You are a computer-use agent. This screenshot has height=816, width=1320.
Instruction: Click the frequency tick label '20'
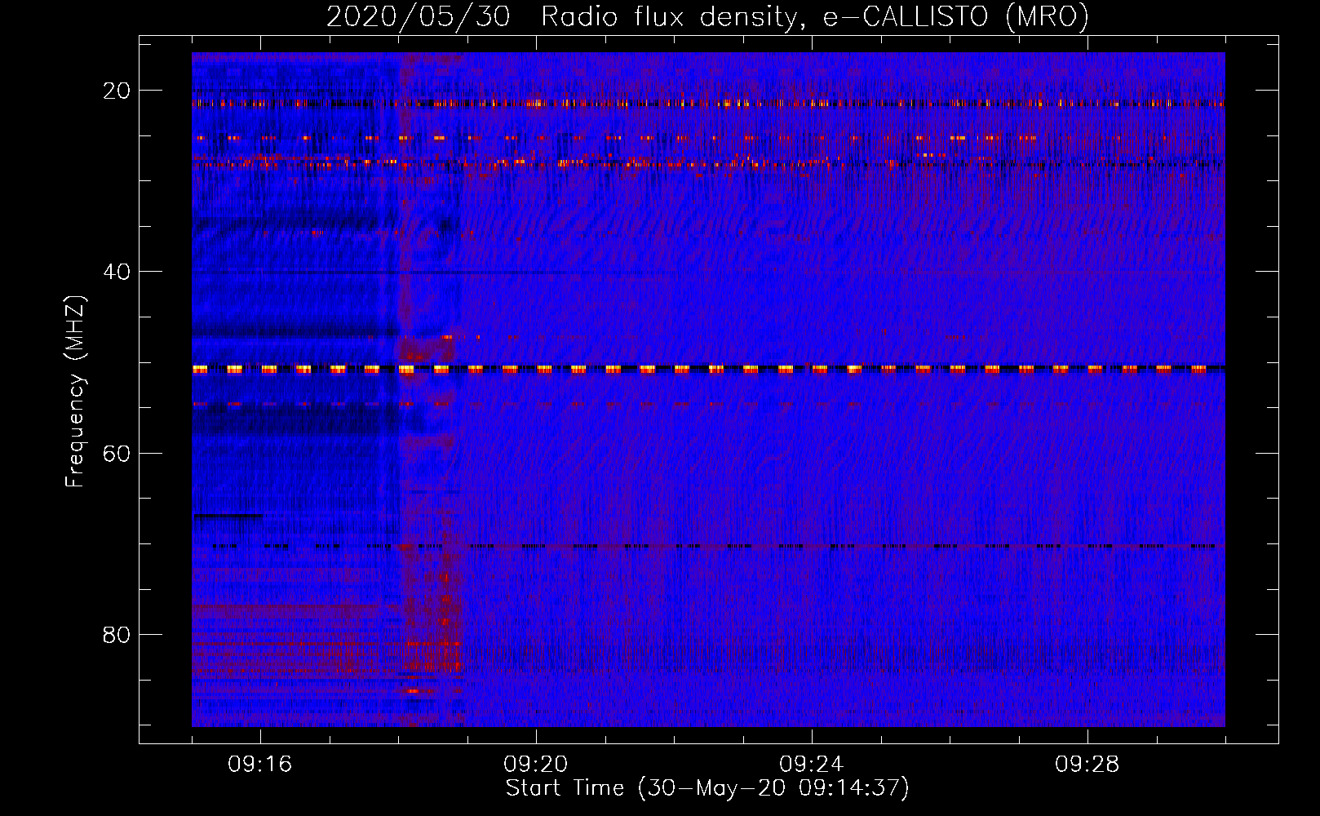pos(117,91)
